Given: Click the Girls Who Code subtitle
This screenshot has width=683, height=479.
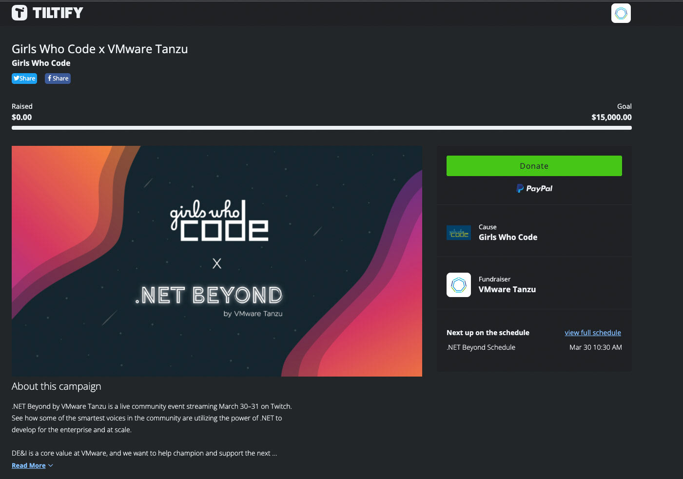Looking at the screenshot, I should pos(41,63).
